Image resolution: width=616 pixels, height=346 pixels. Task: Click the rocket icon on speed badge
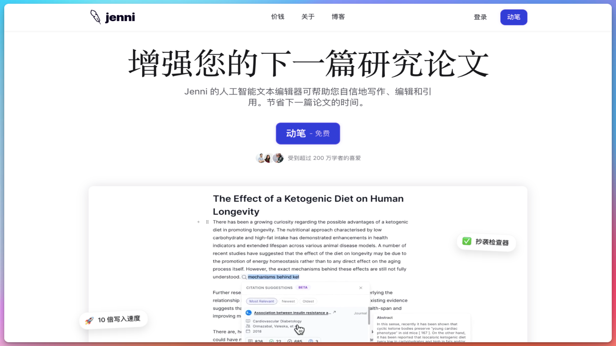pos(89,321)
